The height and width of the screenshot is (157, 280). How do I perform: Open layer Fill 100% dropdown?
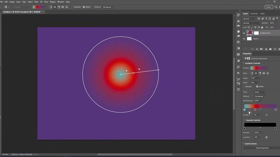[x=276, y=27]
